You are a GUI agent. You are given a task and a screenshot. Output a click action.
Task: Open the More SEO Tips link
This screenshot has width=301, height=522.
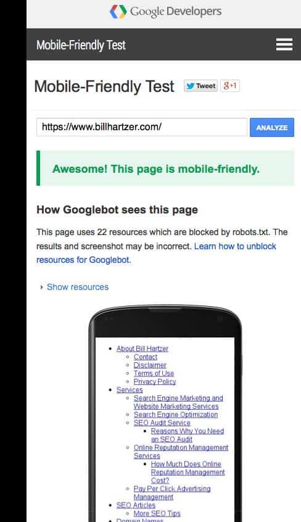(157, 513)
